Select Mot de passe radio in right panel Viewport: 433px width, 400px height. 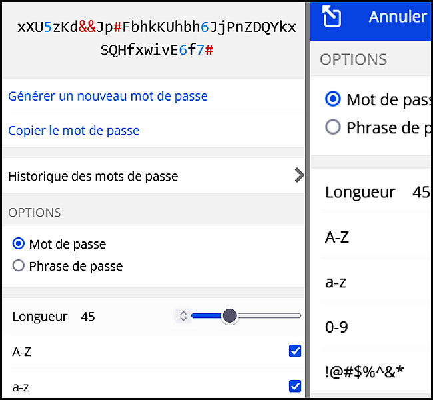coord(333,99)
